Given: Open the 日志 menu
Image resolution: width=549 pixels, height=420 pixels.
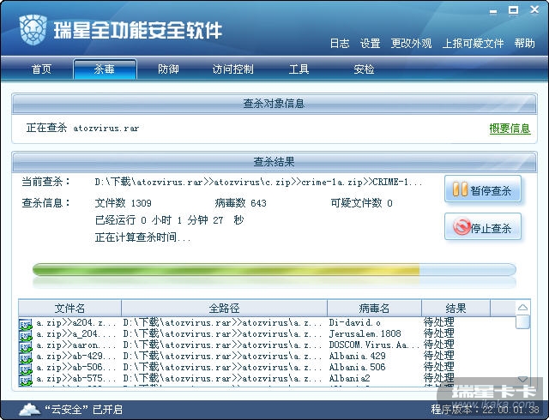Looking at the screenshot, I should point(340,44).
